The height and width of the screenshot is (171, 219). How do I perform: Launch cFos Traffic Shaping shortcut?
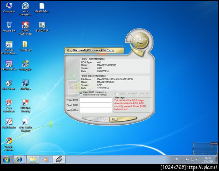(26, 125)
